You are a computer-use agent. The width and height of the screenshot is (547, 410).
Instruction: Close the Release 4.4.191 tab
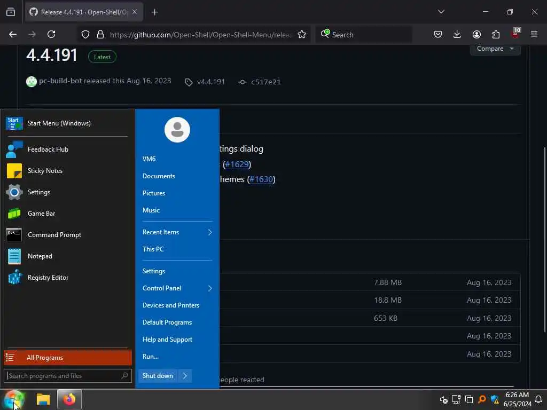click(x=135, y=12)
